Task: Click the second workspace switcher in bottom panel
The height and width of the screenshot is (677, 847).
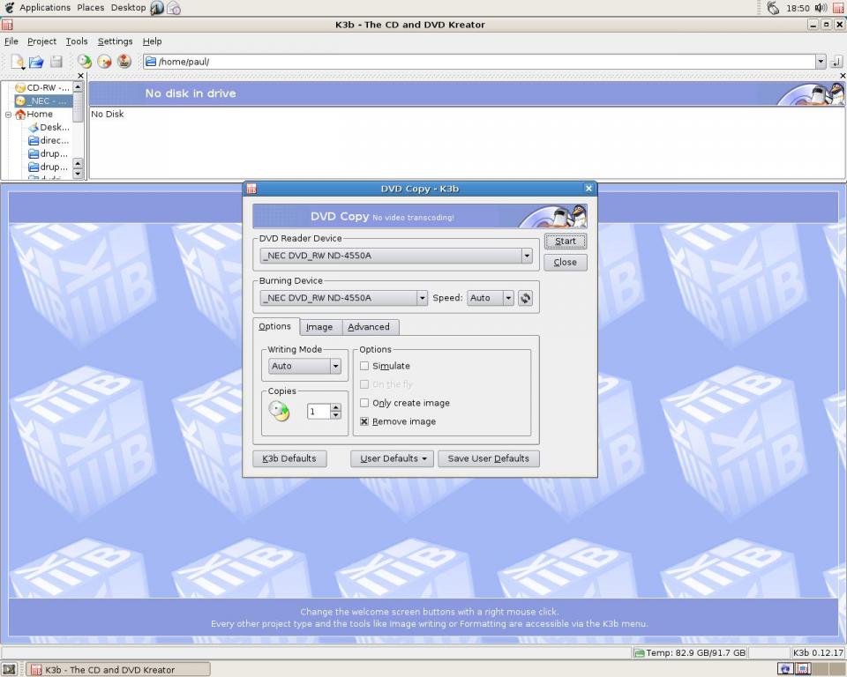Action: click(x=803, y=669)
